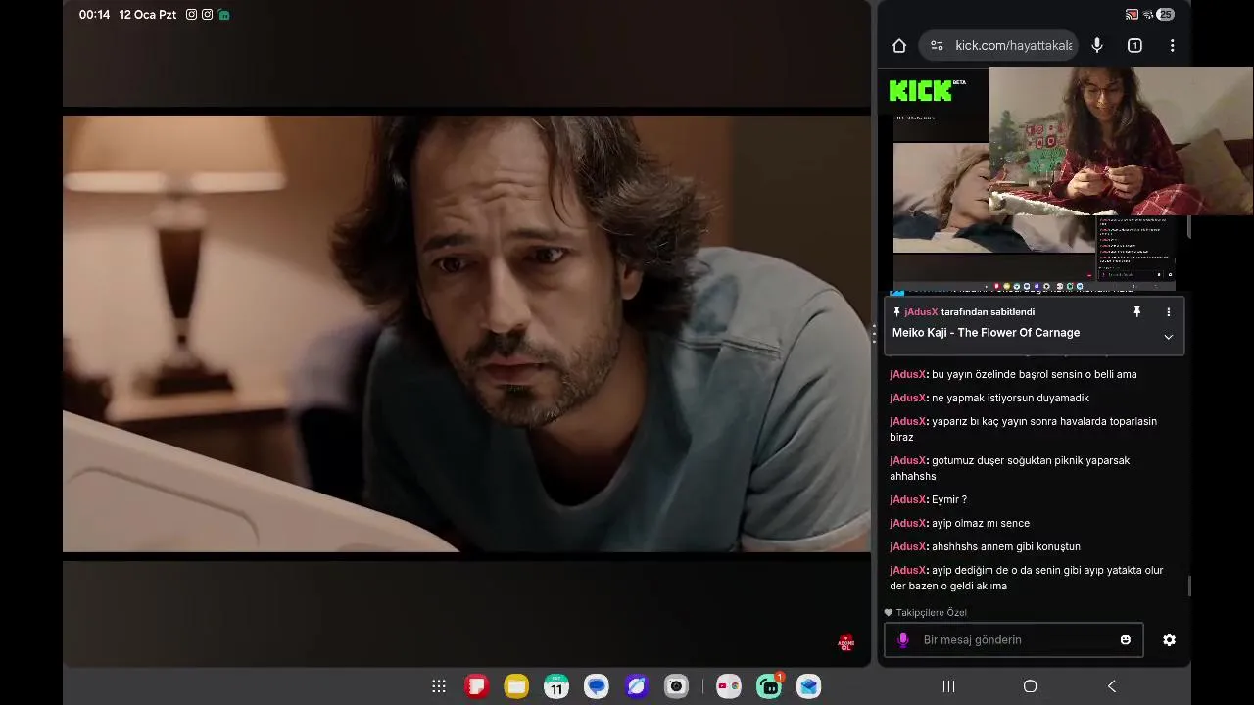Open the emoji picker in chat
Screen dimensions: 1254x705
pyautogui.click(x=1126, y=639)
